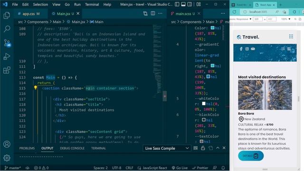Image resolution: width=304 pixels, height=171 pixels.
Task: Open the Manage gear icon
Action: tap(7, 158)
